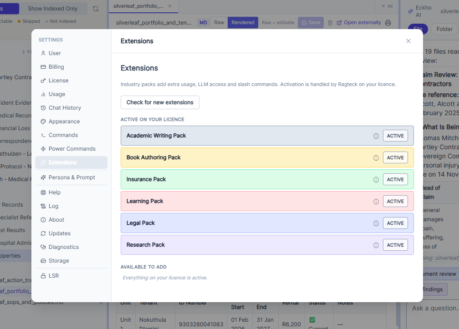The image size is (459, 329).
Task: Open the Log section
Action: [x=71, y=206]
